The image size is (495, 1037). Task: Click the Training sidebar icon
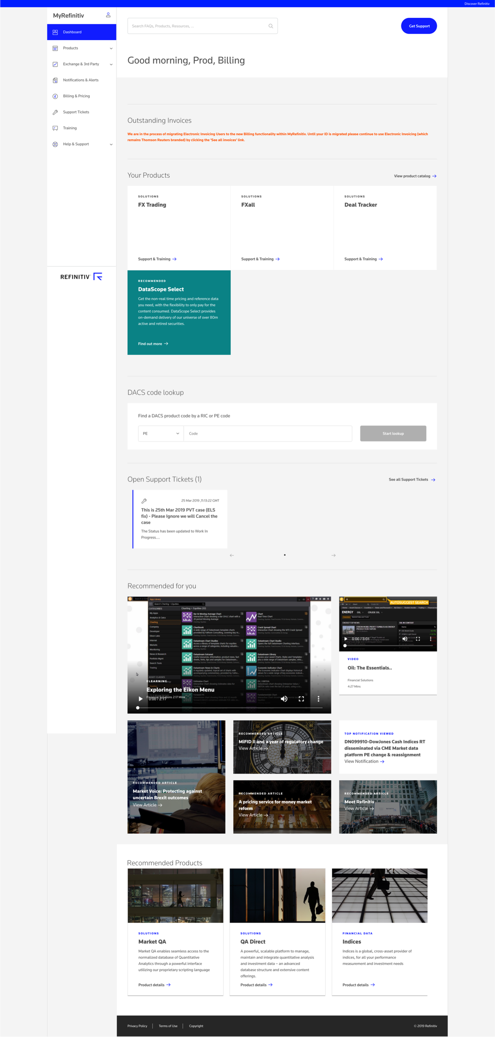coord(55,128)
